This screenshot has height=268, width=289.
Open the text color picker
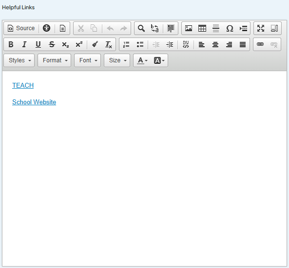click(x=142, y=60)
